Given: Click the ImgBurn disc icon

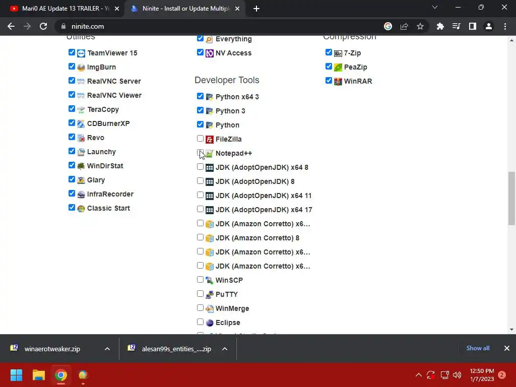Looking at the screenshot, I should [81, 67].
